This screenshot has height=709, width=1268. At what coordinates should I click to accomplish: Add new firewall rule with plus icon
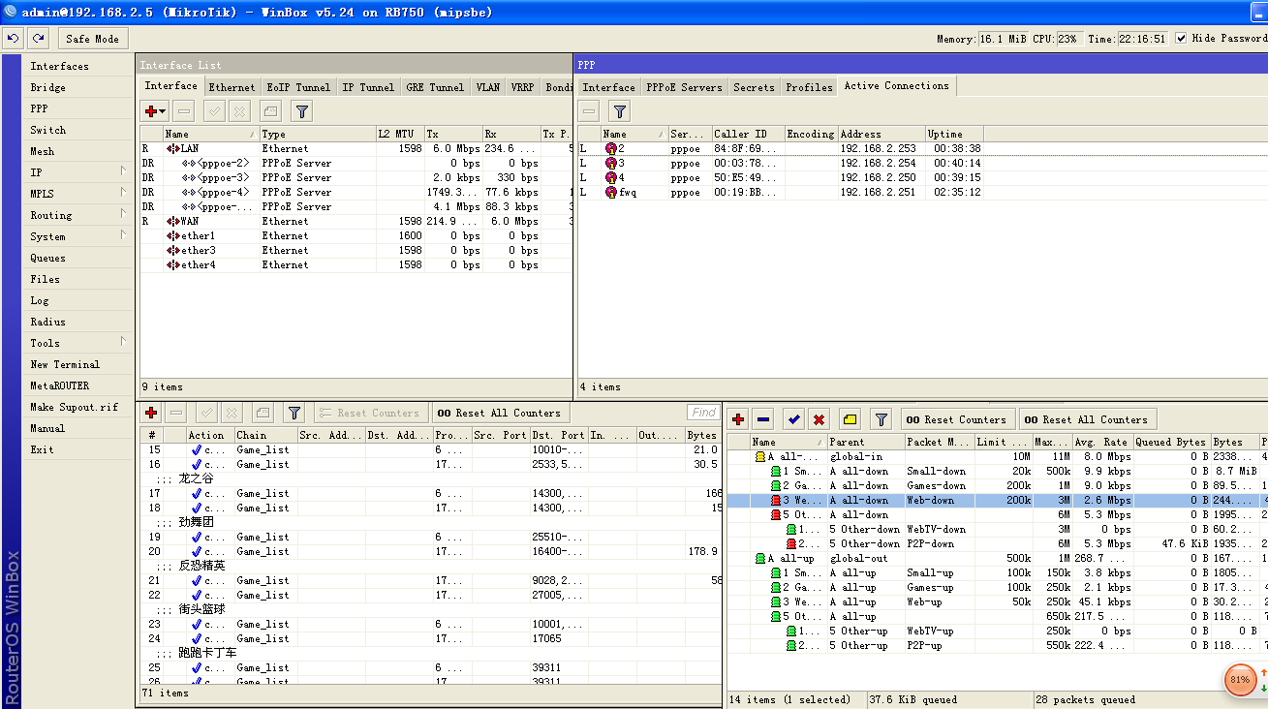tap(151, 413)
